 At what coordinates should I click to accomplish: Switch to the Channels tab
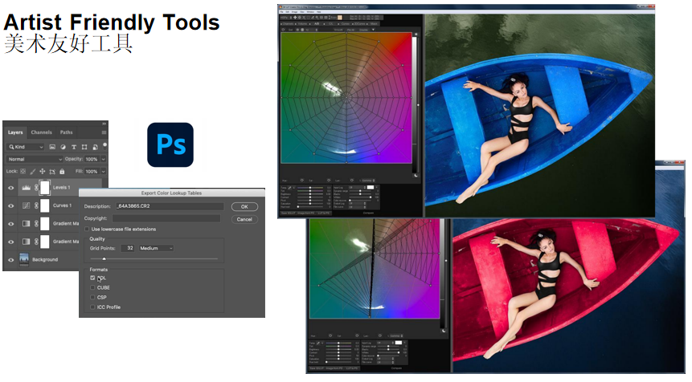42,132
